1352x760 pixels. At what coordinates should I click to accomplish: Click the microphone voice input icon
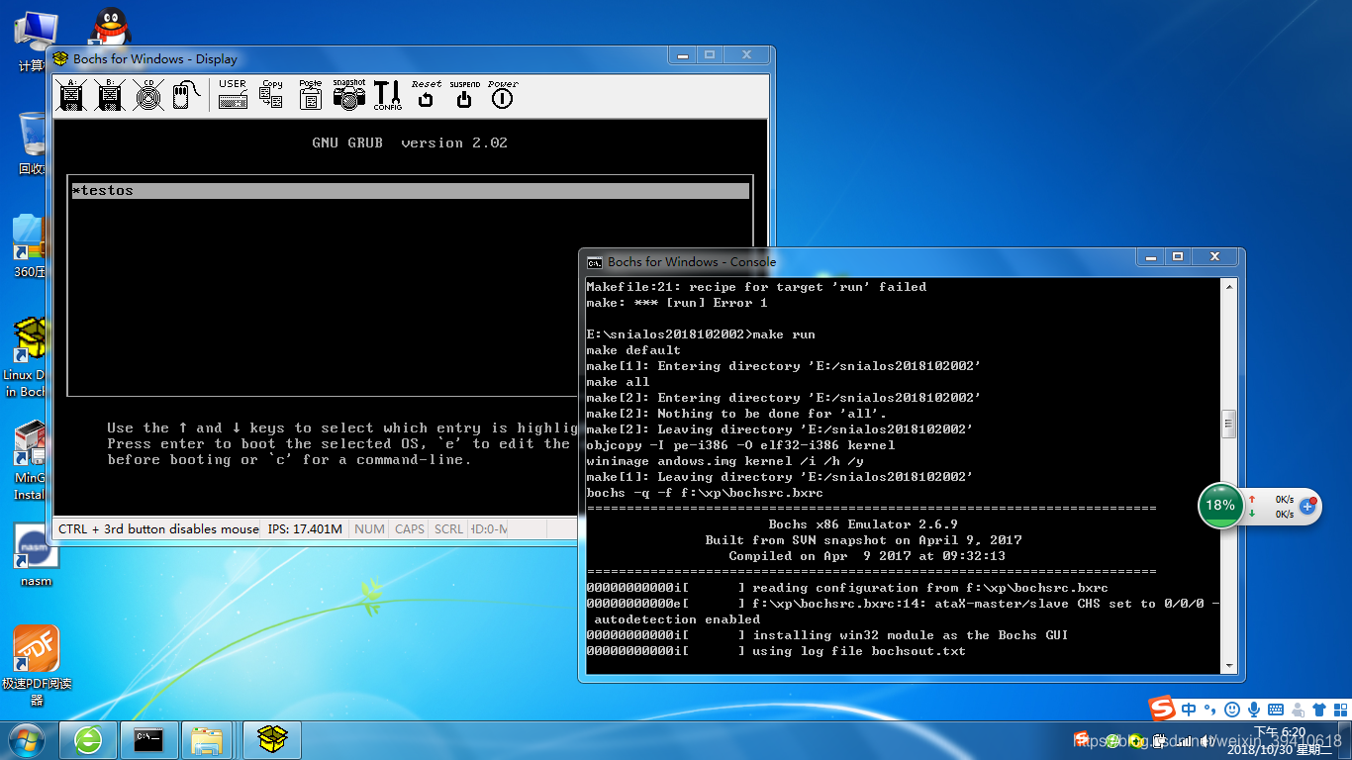click(x=1254, y=710)
